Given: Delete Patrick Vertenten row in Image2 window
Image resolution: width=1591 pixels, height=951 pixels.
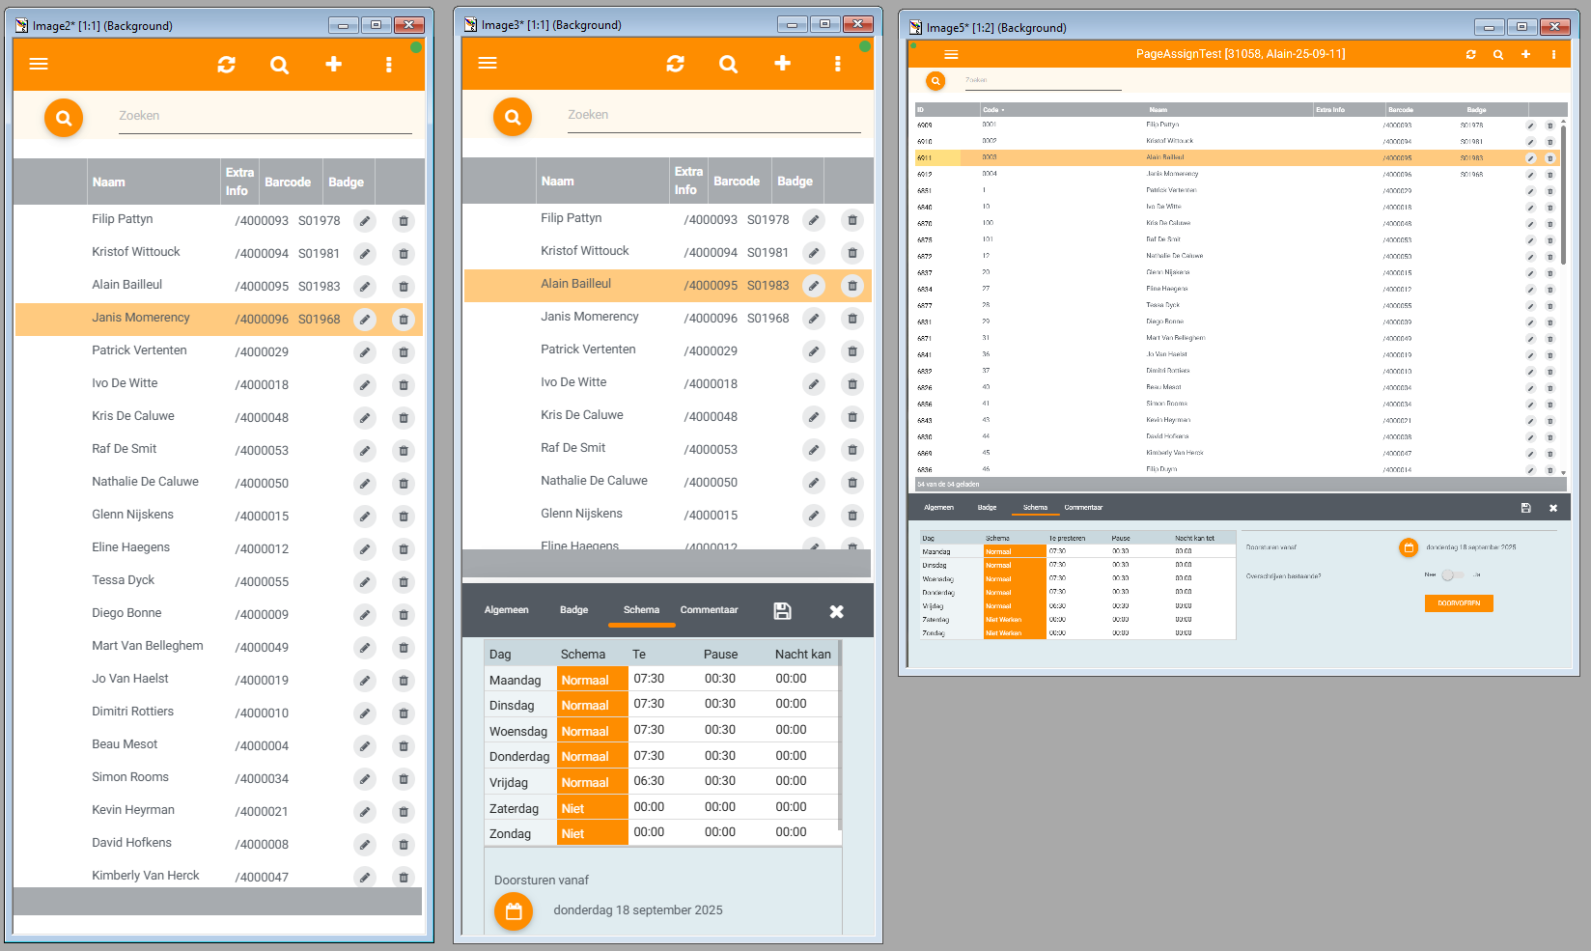Looking at the screenshot, I should click(404, 352).
